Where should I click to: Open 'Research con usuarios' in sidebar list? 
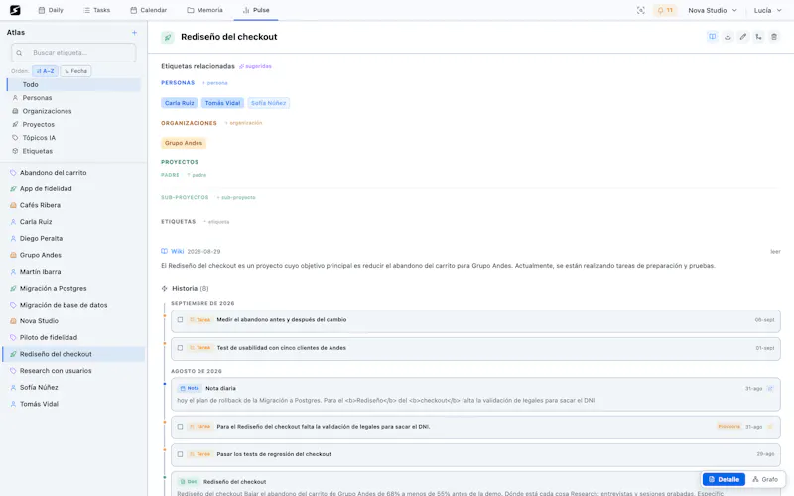click(x=73, y=371)
